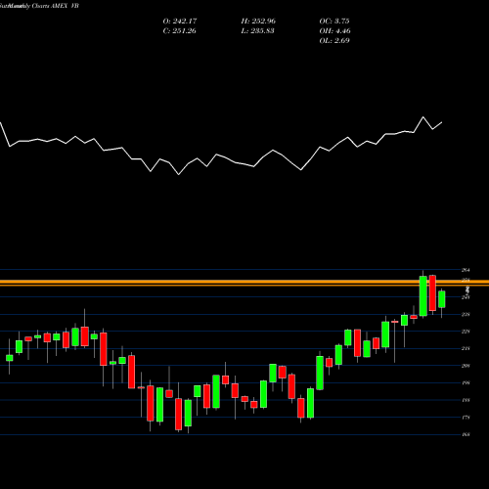Click the last green candlestick on the right
Viewport: 489px width, 489px height.
pyautogui.click(x=442, y=299)
